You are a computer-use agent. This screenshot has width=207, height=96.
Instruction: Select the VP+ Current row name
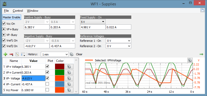(14, 73)
